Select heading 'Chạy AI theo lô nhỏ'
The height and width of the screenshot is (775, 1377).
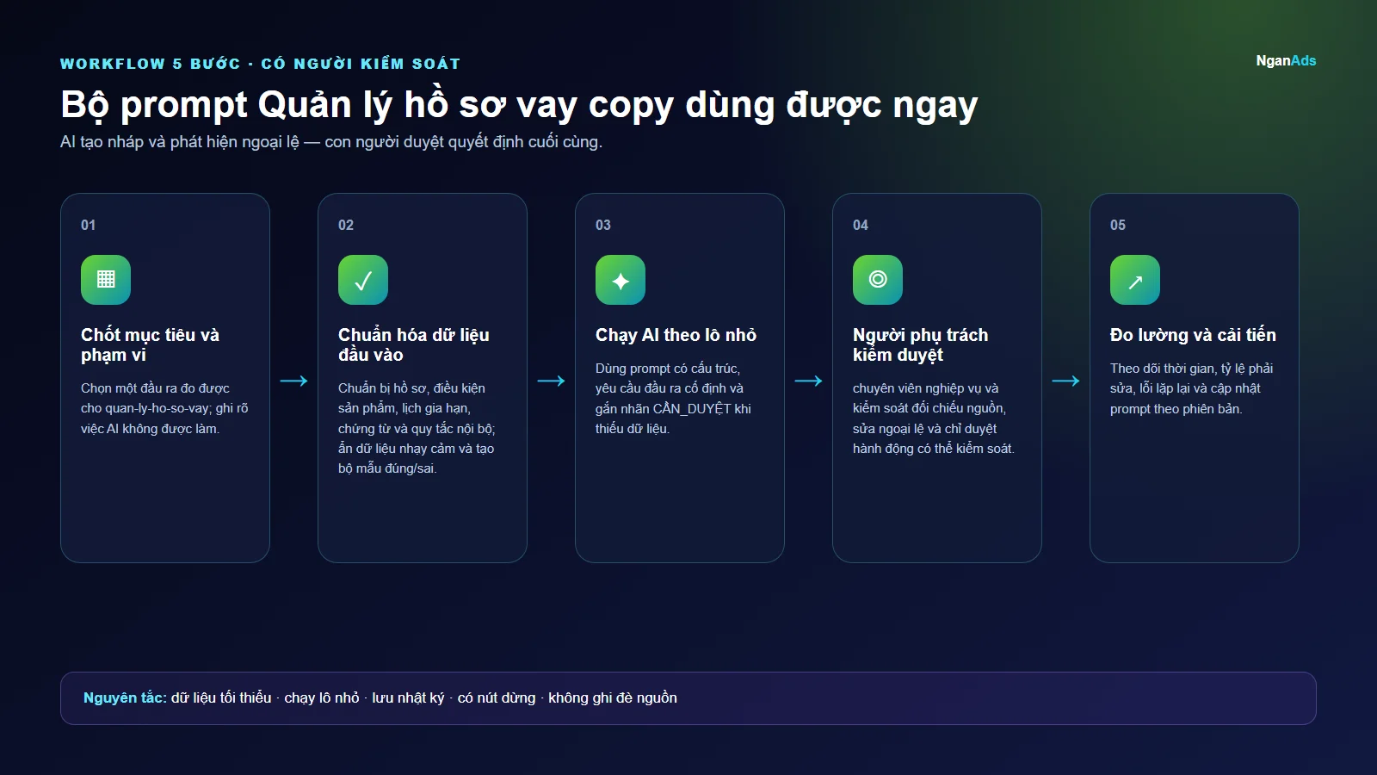pyautogui.click(x=676, y=335)
